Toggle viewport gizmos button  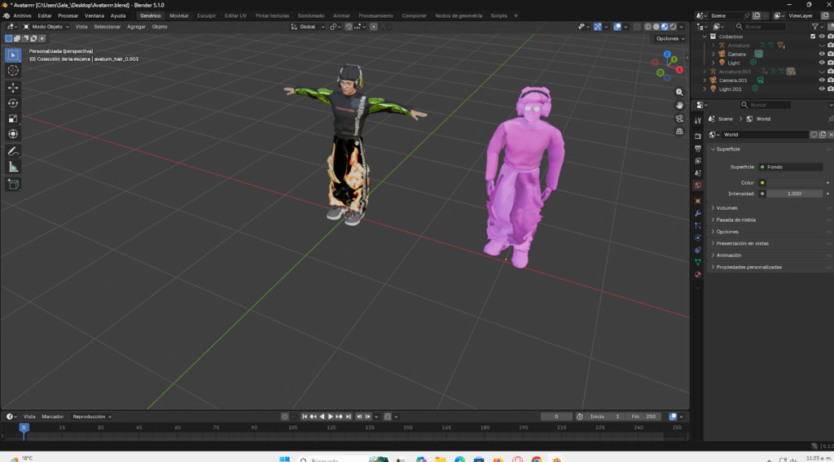(598, 27)
